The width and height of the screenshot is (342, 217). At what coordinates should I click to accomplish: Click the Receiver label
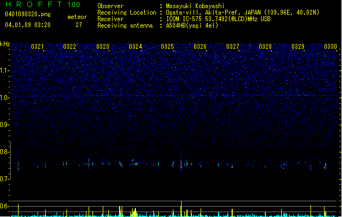[x=110, y=19]
